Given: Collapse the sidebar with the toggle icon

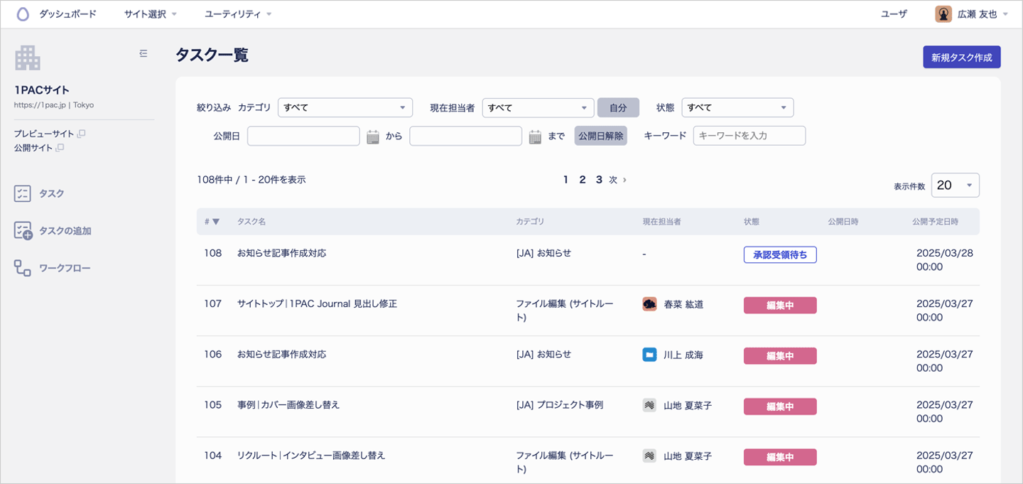Looking at the screenshot, I should pyautogui.click(x=144, y=53).
